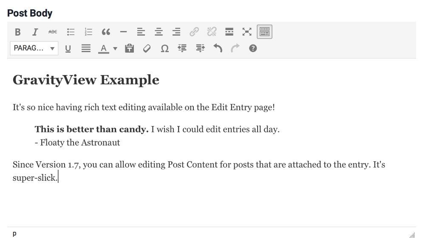Toggle the toolbar kitchen sink button
Screen dimensions: 425x244
pyautogui.click(x=264, y=32)
